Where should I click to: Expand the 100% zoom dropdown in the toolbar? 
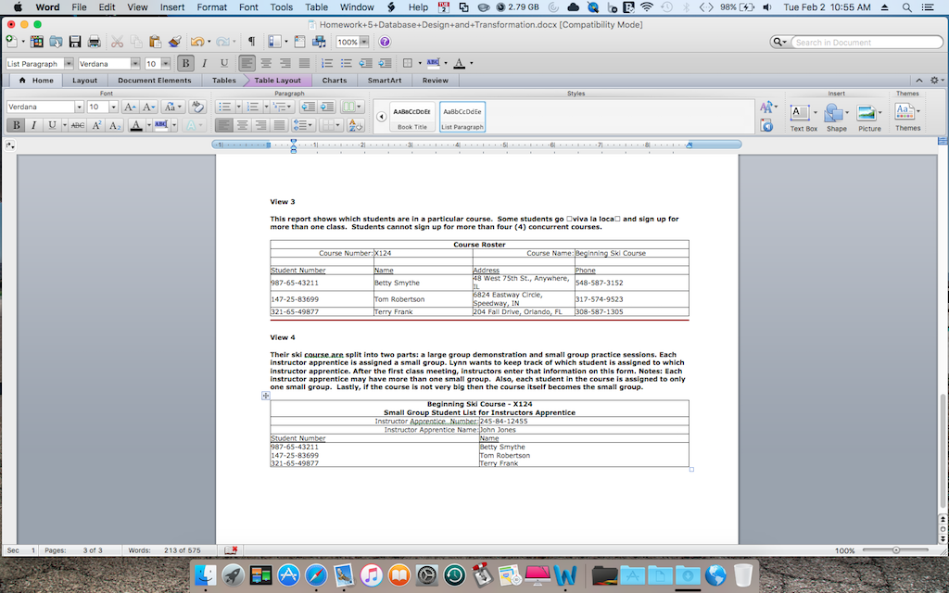coord(364,42)
